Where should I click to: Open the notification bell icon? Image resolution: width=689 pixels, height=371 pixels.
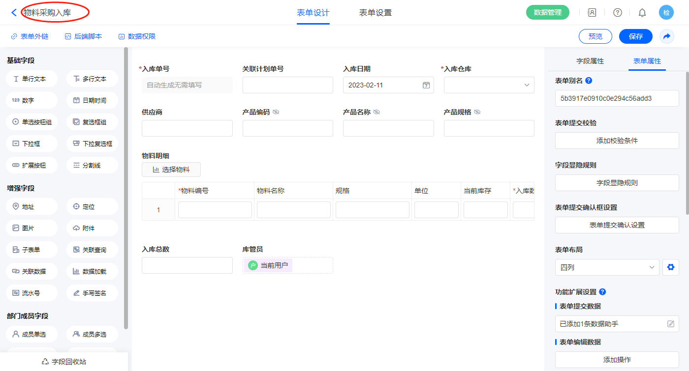coord(642,13)
